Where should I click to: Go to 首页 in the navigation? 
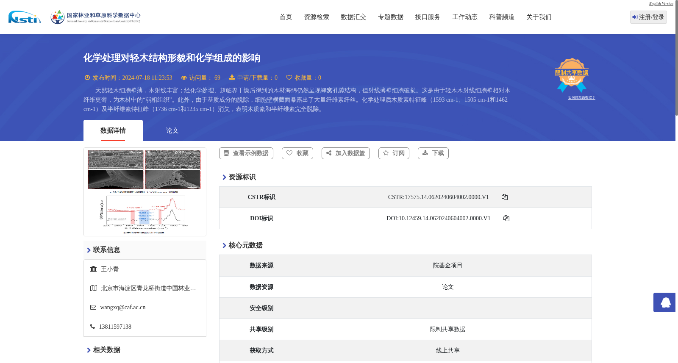[x=286, y=17]
